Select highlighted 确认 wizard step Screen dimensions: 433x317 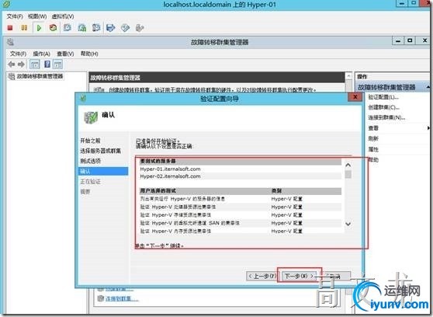[x=103, y=171]
